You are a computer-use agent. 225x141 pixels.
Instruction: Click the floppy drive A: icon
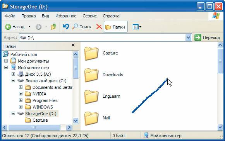(x=21, y=74)
